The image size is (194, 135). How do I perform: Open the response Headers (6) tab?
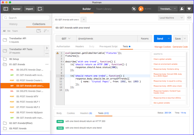click(x=86, y=113)
